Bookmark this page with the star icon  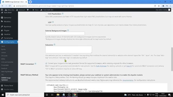(159, 6)
